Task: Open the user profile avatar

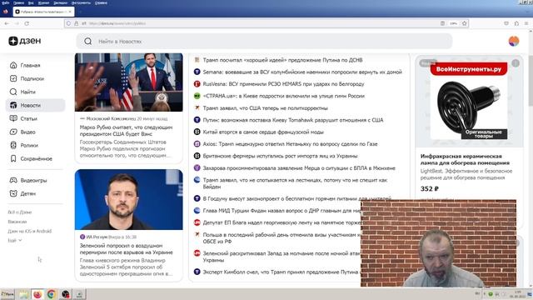Action: (x=514, y=41)
